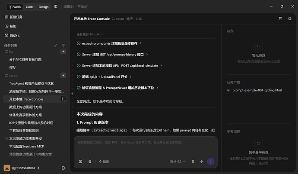This screenshot has height=174, width=298.
Task: Click the heading 1. Prompt 历史版本
Action: point(92,122)
